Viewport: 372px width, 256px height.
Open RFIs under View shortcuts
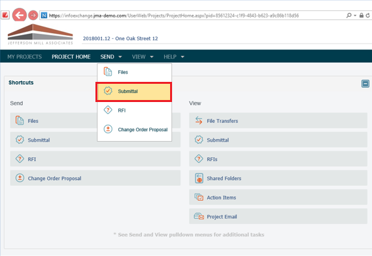point(278,159)
